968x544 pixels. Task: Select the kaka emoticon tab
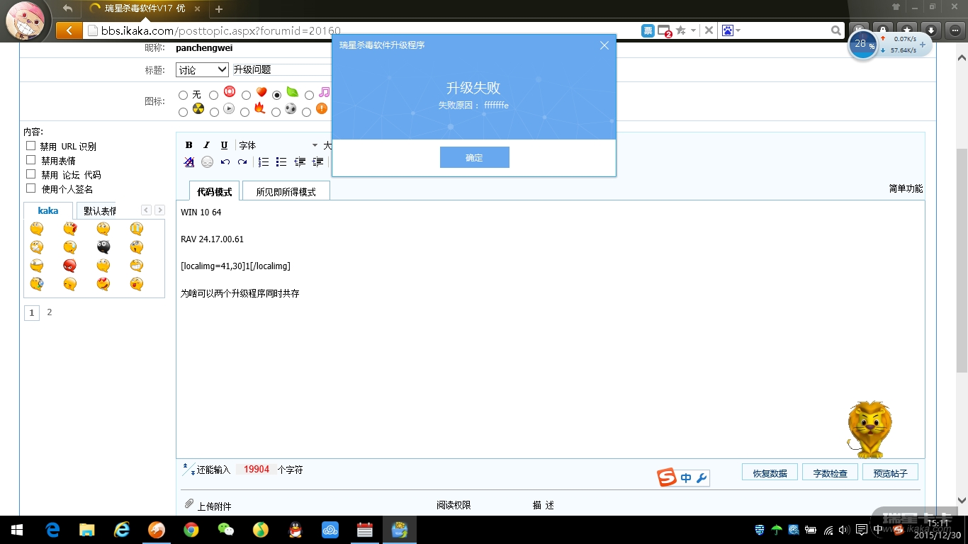48,210
